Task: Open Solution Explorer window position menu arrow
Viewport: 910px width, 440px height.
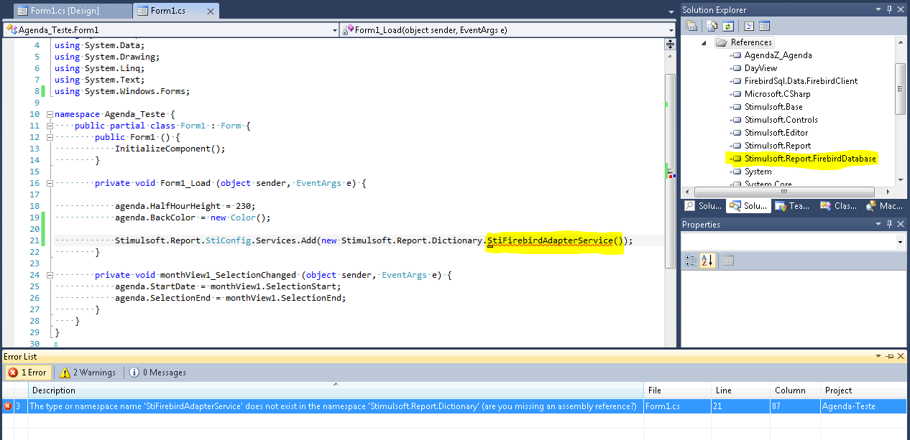Action: 880,9
